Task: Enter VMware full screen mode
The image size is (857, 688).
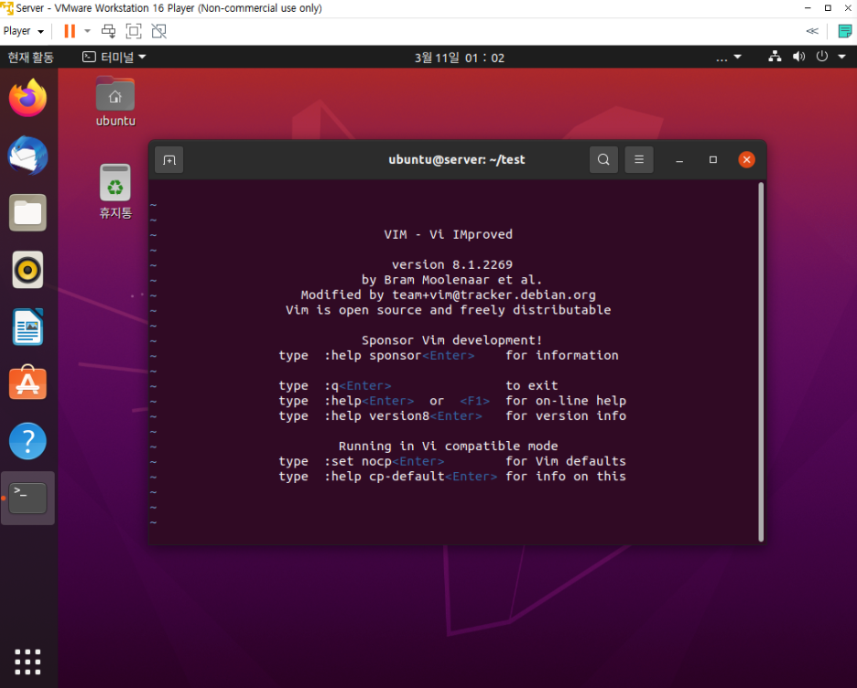Action: click(x=134, y=31)
